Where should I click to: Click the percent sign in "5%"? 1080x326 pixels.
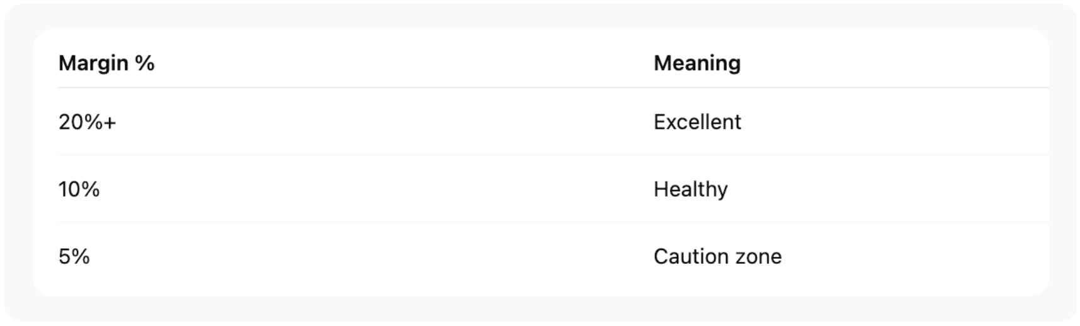pos(80,256)
